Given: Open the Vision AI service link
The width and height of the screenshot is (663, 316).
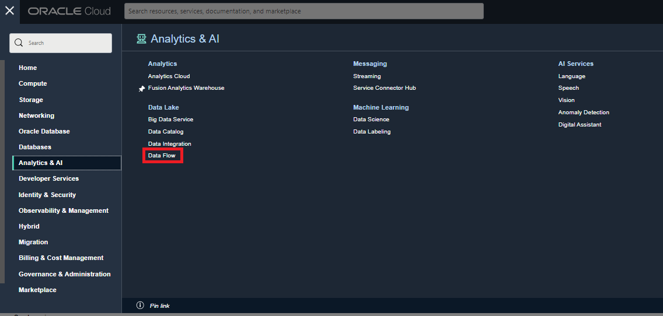Looking at the screenshot, I should (566, 100).
